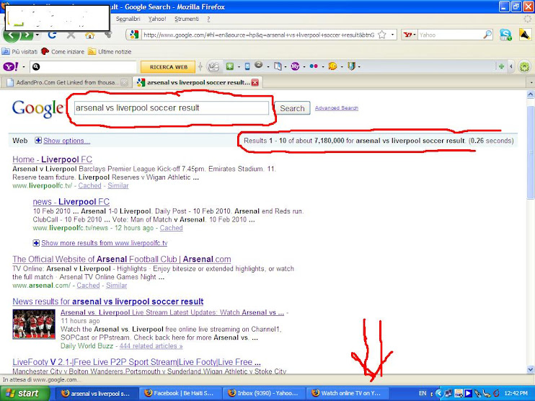Open search engine selector Y! dropdown

[409, 35]
